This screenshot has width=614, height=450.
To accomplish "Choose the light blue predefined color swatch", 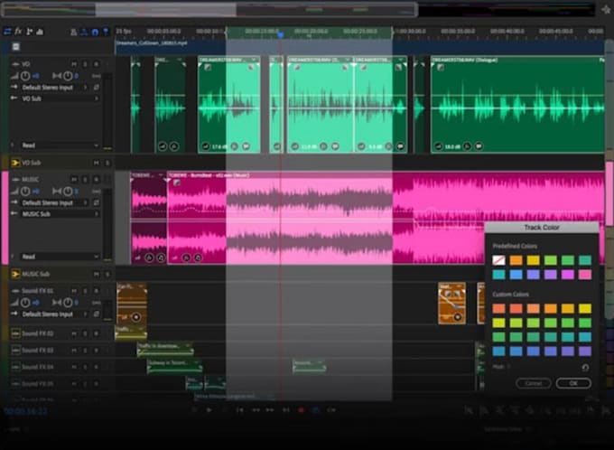I will click(516, 274).
